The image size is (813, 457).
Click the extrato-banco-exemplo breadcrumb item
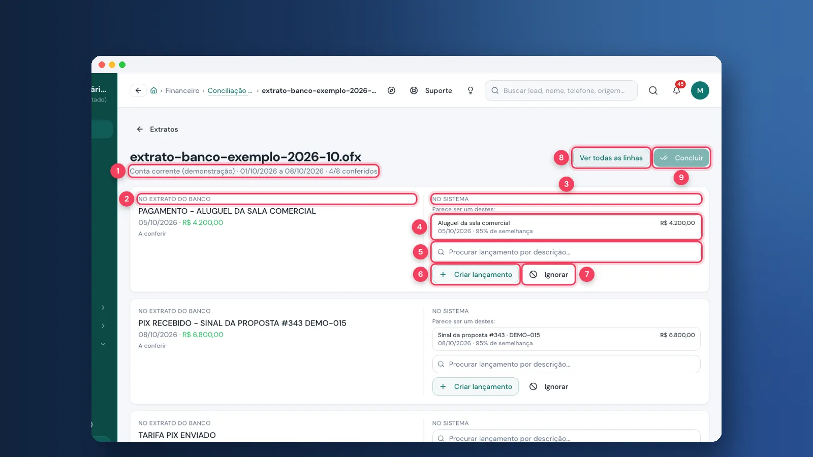319,90
